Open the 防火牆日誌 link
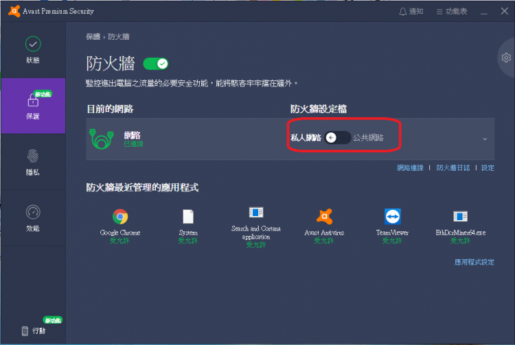 coord(453,168)
